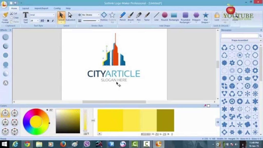The height and width of the screenshot is (148, 263).
Task: Open the Import/Export tab
Action: (x=41, y=8)
